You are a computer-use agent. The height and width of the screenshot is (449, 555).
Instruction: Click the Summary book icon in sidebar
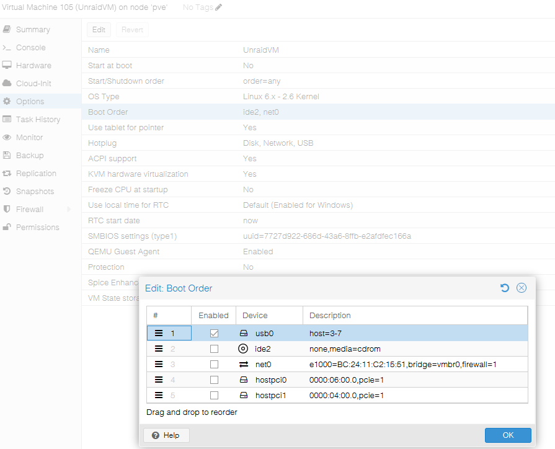(x=7, y=29)
